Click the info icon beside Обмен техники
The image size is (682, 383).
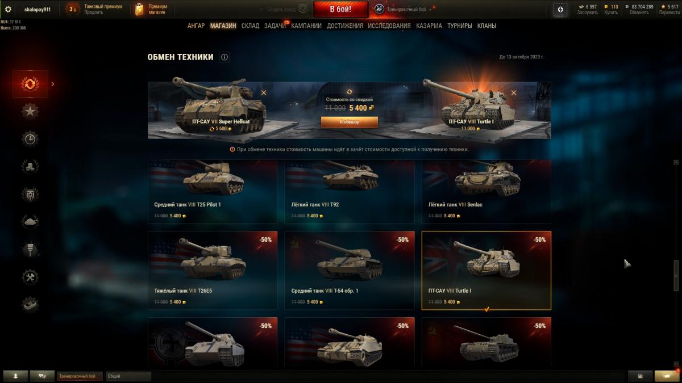224,57
